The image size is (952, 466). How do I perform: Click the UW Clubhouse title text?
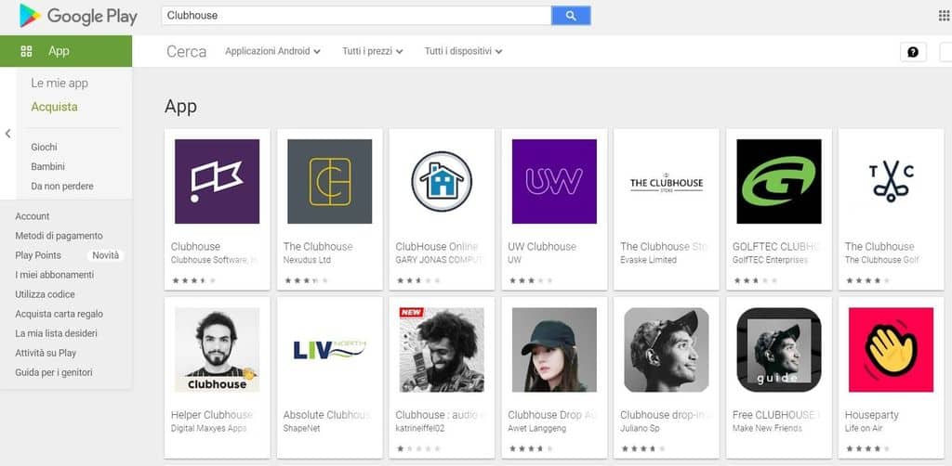542,247
